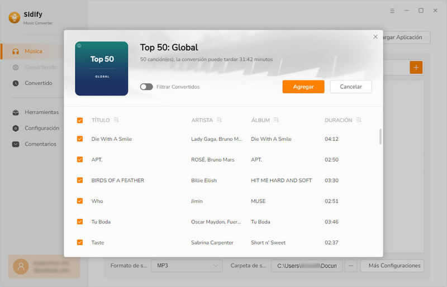The image size is (447, 287).
Task: Toggle Filtrar Convertidos switch
Action: click(146, 87)
